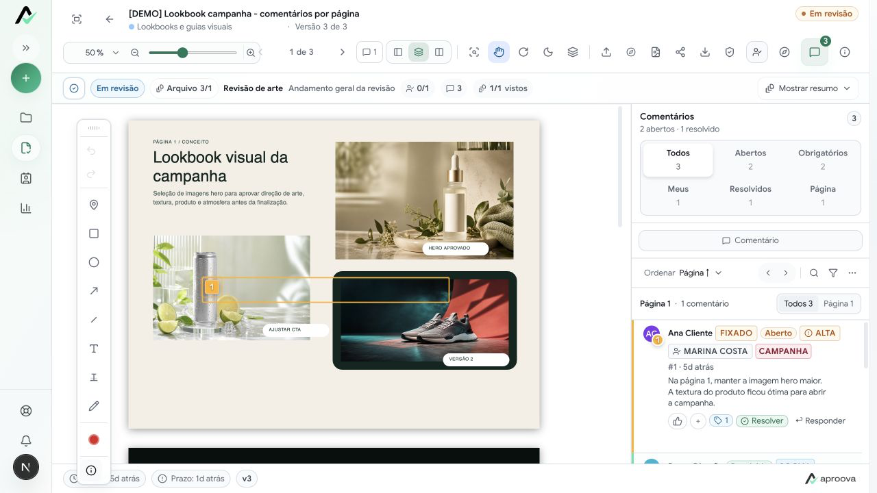
Task: Click the user check approval icon
Action: point(757,52)
